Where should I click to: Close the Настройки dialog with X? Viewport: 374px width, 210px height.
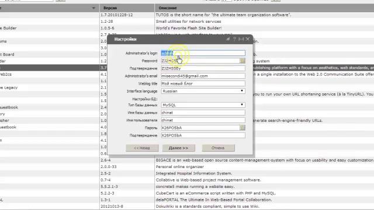tap(248, 39)
